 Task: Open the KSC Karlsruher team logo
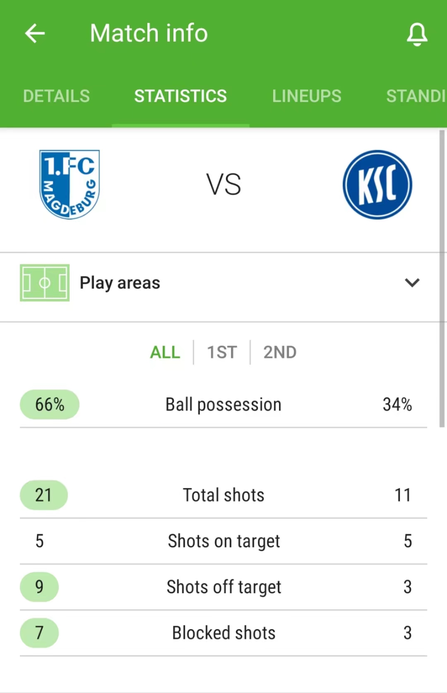point(377,185)
